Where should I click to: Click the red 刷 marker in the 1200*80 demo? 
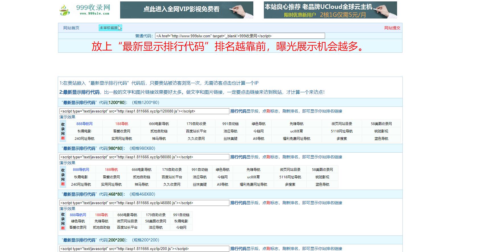[x=63, y=138]
